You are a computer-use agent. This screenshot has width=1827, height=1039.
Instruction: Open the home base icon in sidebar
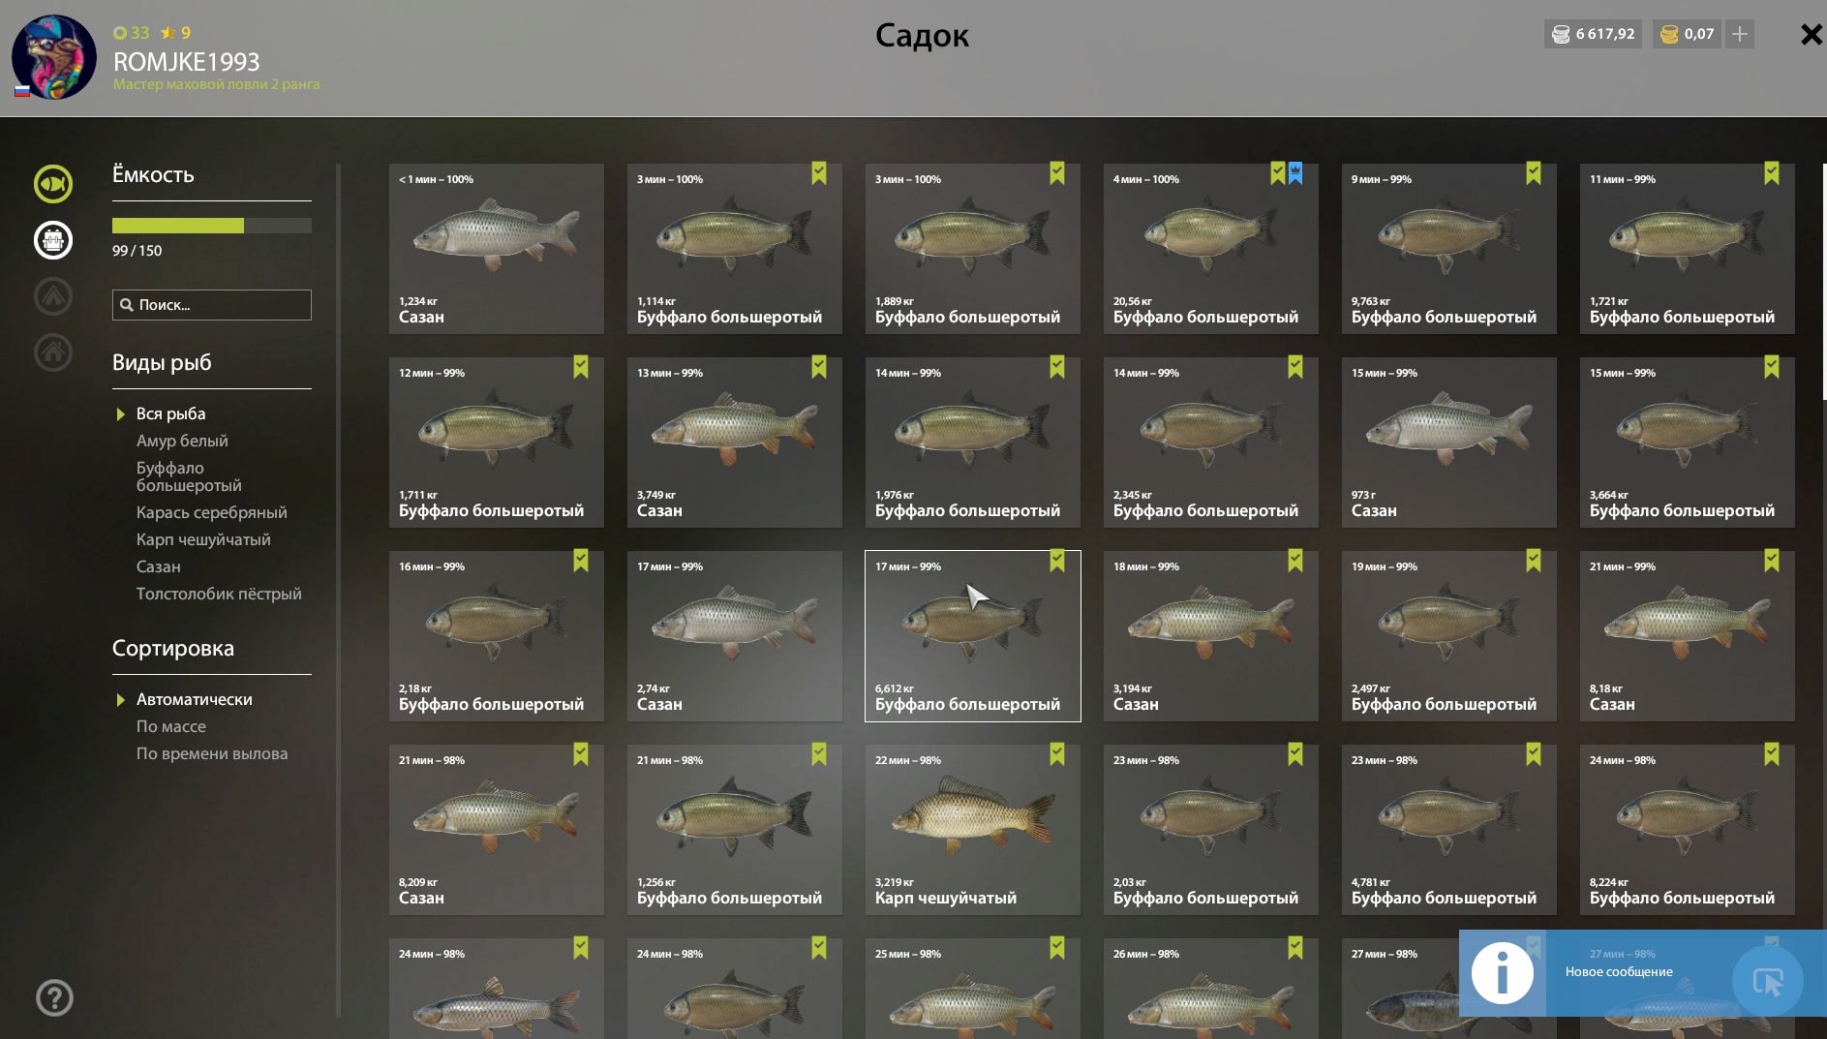(53, 352)
